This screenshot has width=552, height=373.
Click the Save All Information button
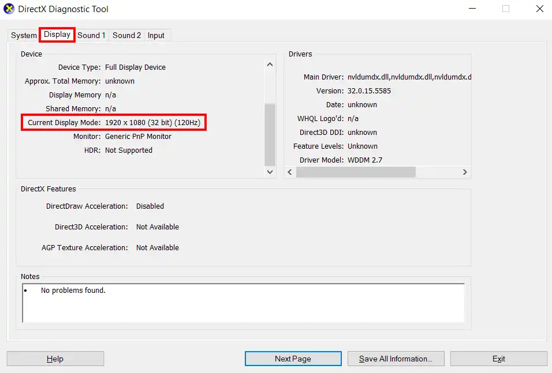(396, 358)
